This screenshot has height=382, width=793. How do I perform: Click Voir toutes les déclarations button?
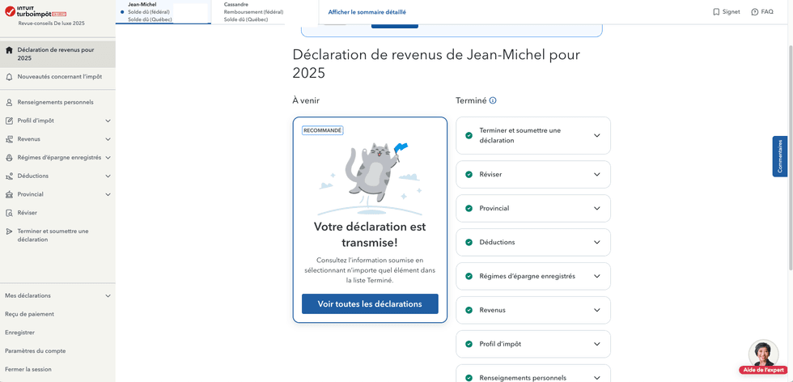pyautogui.click(x=370, y=304)
